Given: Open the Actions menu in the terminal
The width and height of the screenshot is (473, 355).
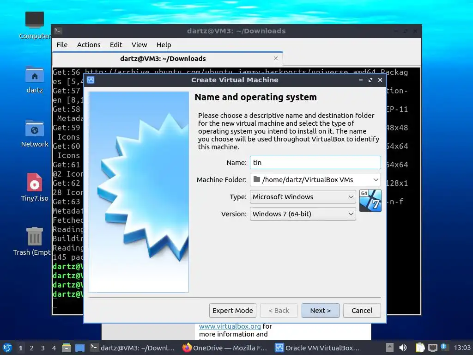Looking at the screenshot, I should point(89,45).
